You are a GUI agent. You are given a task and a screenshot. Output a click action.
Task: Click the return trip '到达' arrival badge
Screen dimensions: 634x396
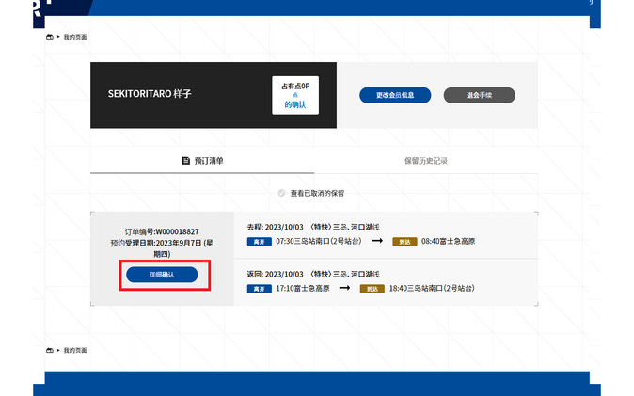[x=372, y=289]
